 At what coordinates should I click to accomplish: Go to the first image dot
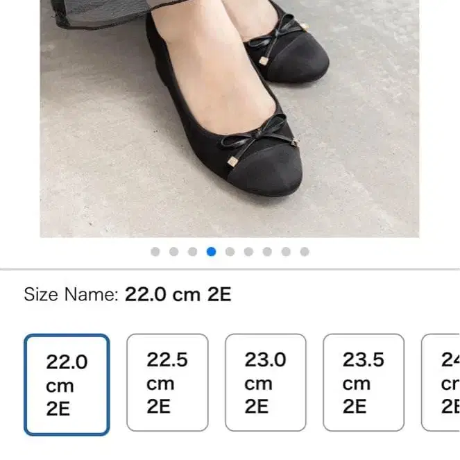pyautogui.click(x=155, y=252)
